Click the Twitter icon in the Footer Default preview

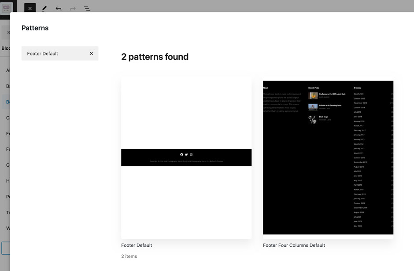coord(186,154)
